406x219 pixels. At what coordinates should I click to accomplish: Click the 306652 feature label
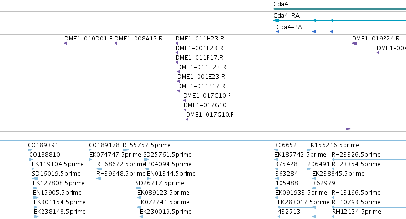tap(285, 145)
